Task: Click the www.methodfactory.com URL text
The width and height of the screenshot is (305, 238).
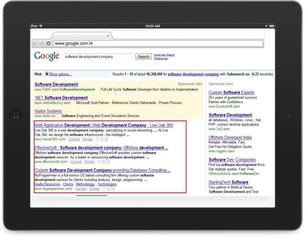Action: 53,102
